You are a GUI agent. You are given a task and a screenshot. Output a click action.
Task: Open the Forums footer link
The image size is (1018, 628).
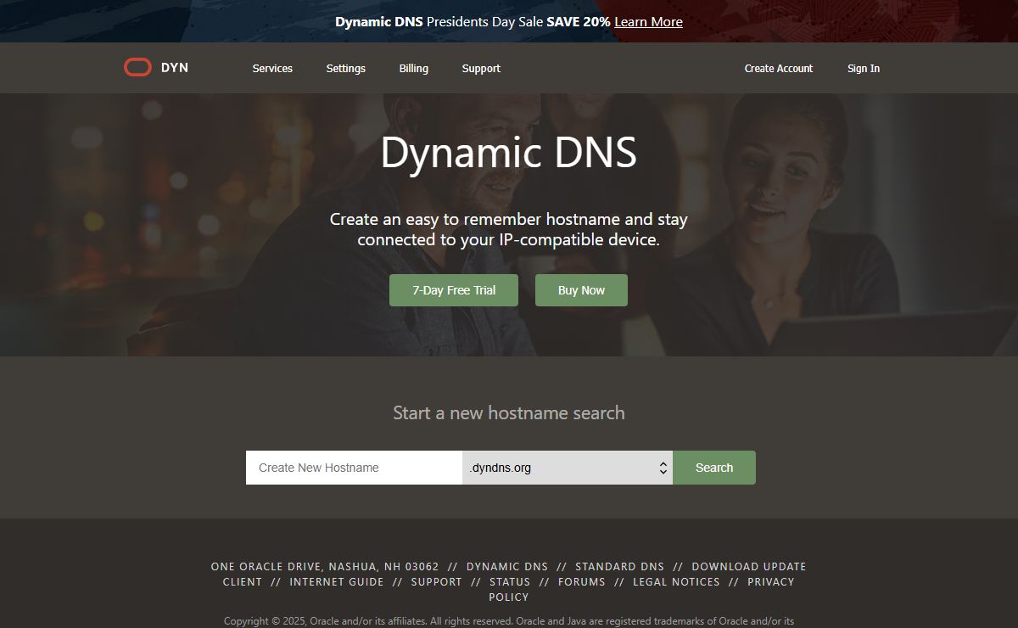(582, 582)
